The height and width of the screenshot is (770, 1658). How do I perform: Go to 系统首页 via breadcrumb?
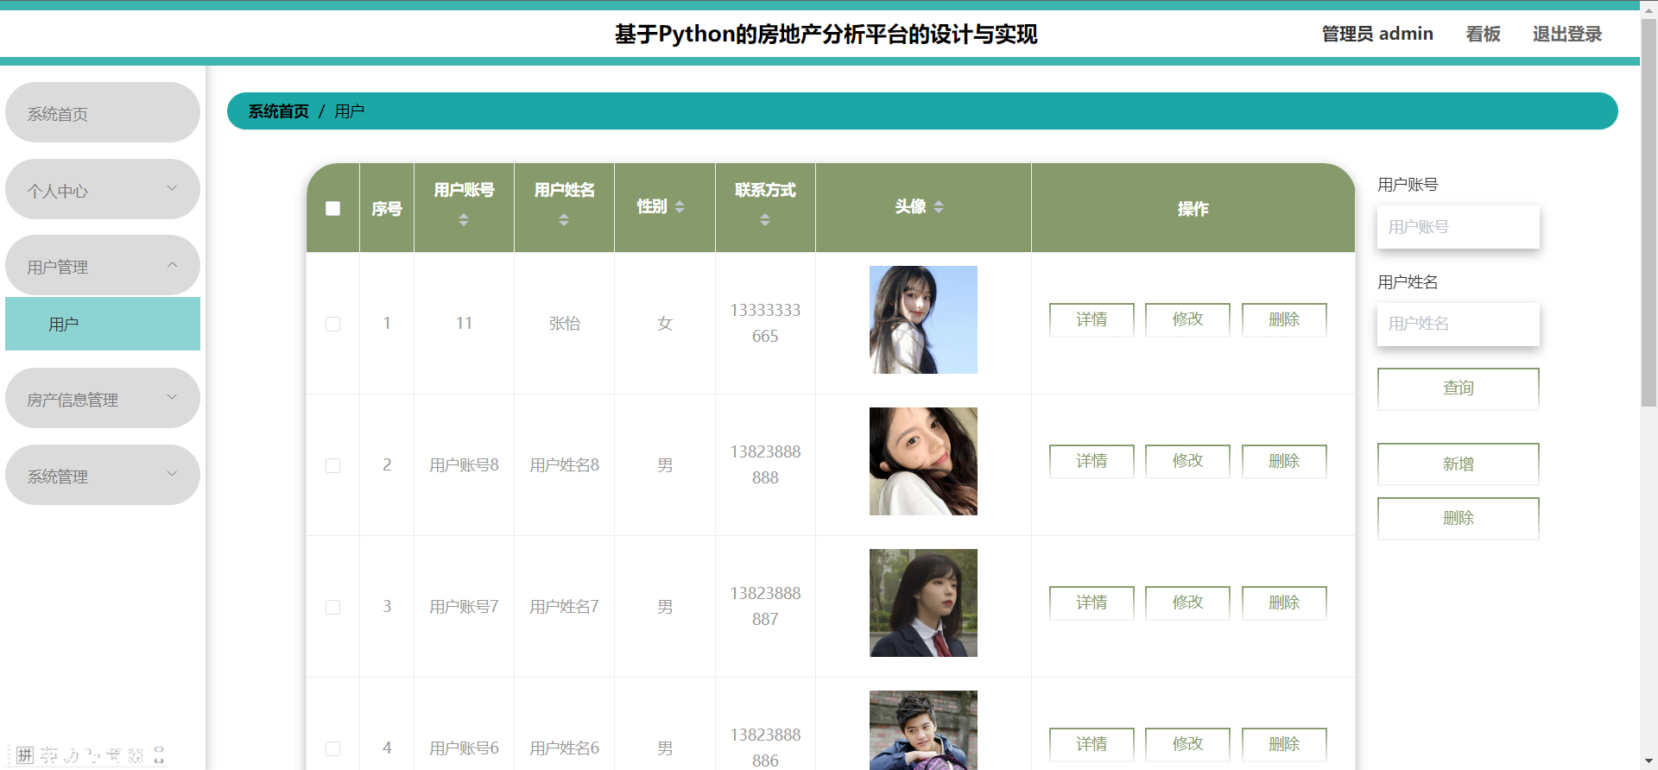[278, 111]
